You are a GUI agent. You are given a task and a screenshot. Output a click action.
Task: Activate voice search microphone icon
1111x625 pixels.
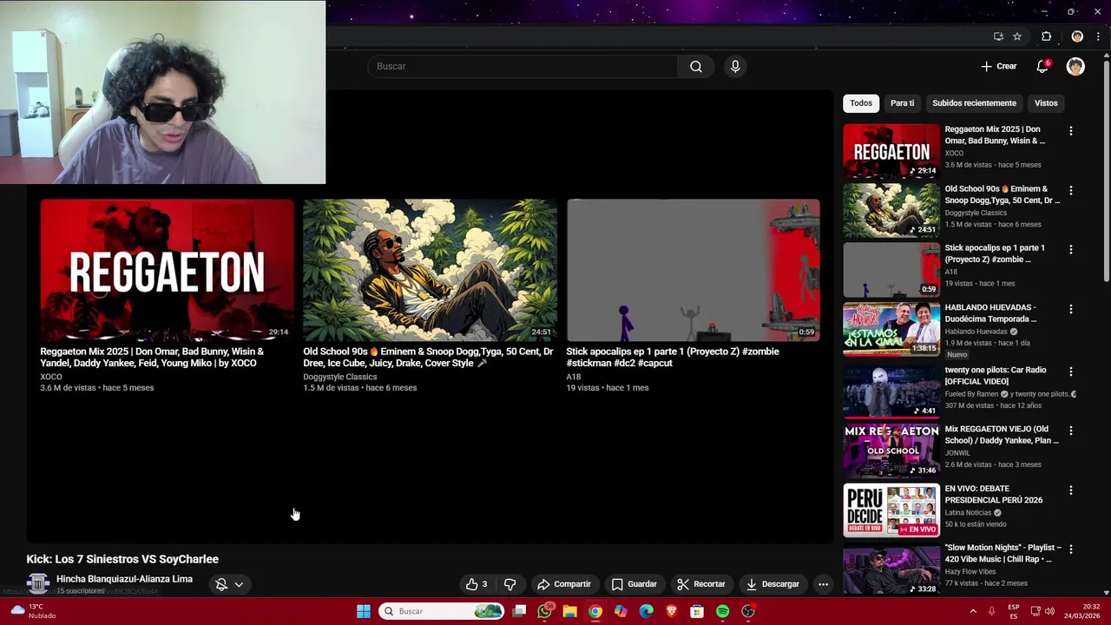735,66
